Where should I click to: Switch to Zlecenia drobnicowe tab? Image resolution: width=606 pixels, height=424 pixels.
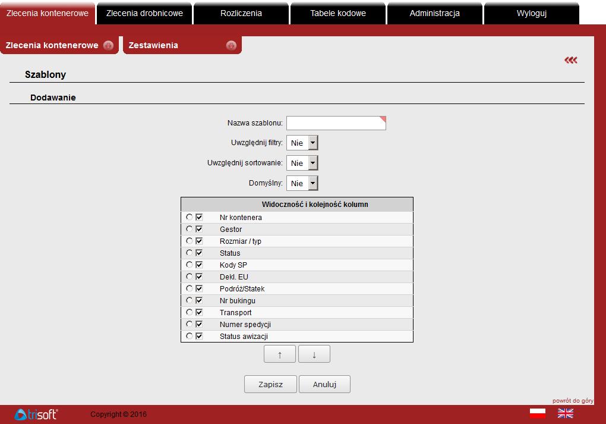pyautogui.click(x=144, y=13)
